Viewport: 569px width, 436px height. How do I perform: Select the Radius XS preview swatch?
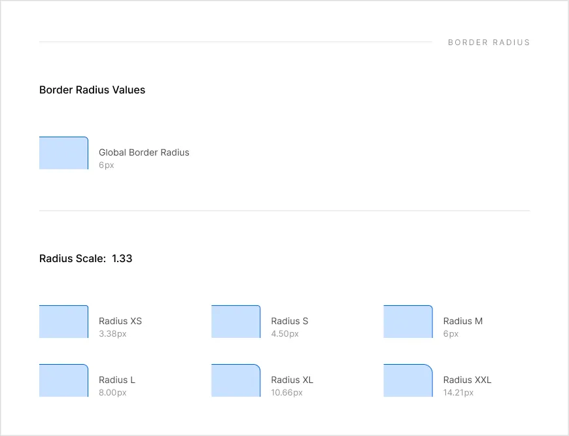tap(63, 322)
